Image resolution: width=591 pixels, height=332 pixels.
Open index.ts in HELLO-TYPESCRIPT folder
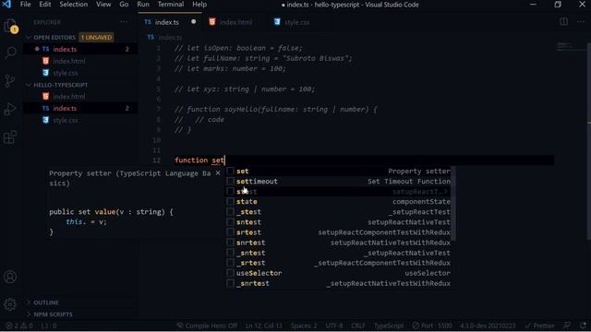(x=80, y=109)
